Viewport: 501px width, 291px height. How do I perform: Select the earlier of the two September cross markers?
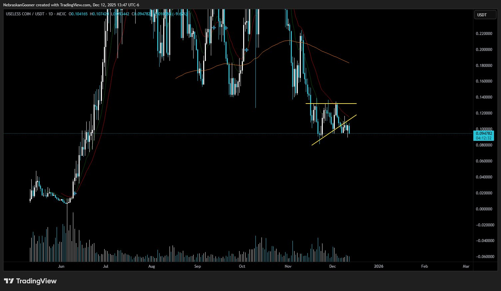[214, 28]
